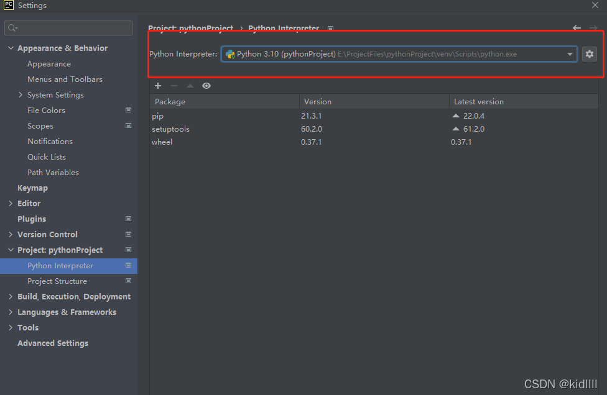
Task: Collapse the Project: pythonProject section
Action: point(11,250)
